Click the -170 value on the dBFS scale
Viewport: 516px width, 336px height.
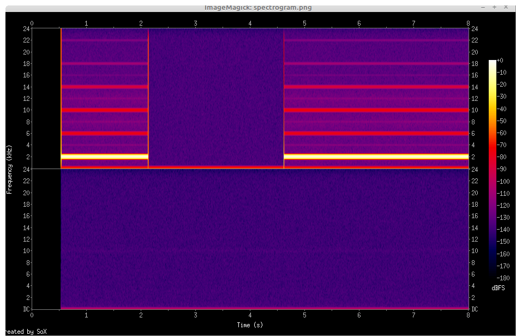(503, 266)
